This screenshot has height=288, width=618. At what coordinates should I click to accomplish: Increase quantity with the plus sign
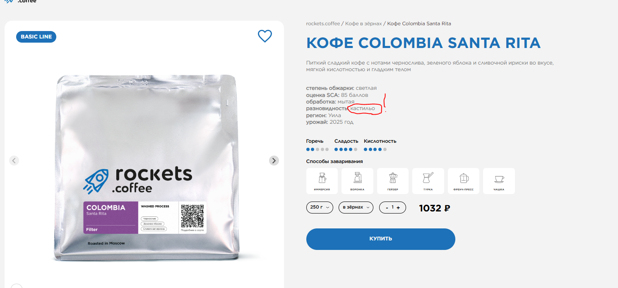point(398,208)
